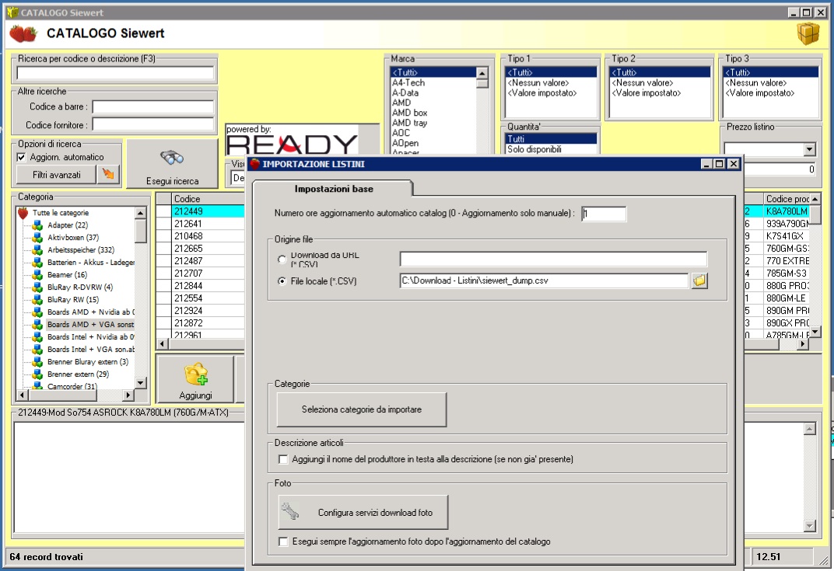Select row with Codice 212641

(208, 224)
